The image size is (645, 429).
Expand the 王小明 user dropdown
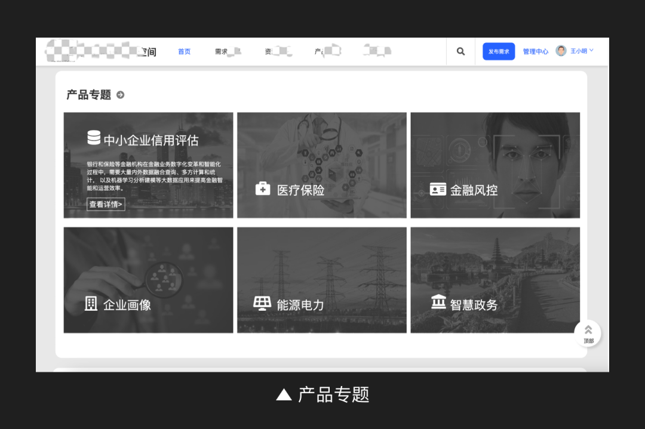(x=582, y=51)
